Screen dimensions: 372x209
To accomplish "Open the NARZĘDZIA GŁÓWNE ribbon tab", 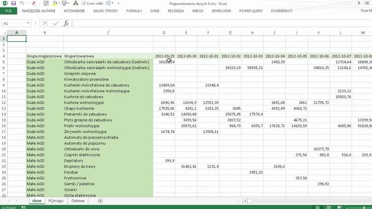I will tap(39, 11).
